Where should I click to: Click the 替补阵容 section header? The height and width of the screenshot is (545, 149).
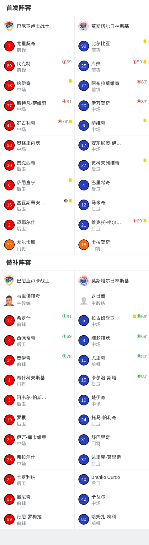(x=19, y=262)
